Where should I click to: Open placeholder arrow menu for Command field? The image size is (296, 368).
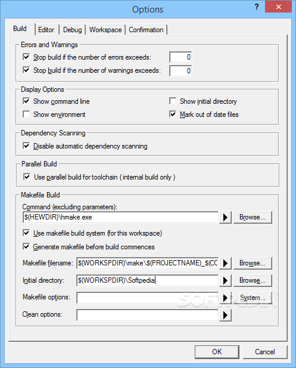click(225, 217)
